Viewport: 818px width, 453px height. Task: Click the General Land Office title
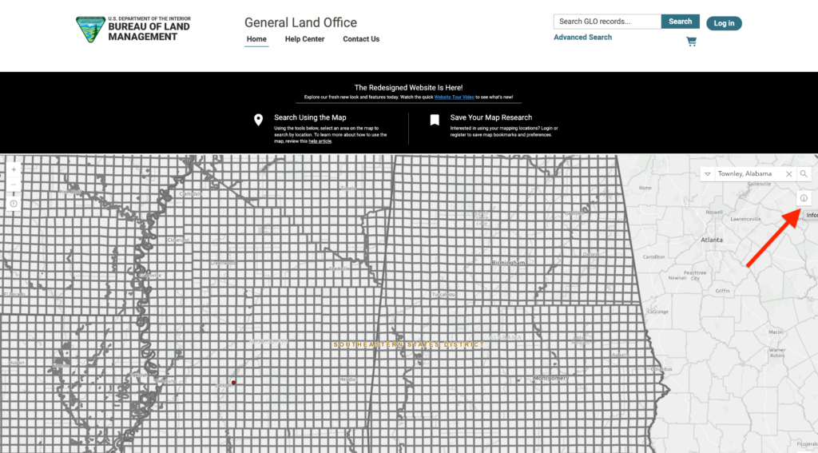[x=300, y=22]
